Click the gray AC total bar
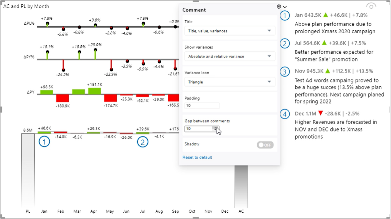The width and height of the screenshot is (391, 219). coord(241,187)
